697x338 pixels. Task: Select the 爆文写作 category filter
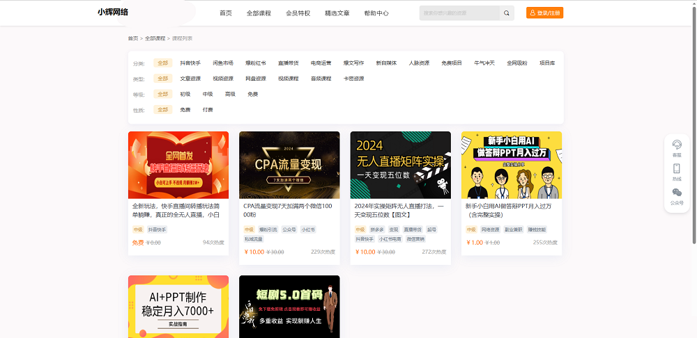click(x=353, y=63)
